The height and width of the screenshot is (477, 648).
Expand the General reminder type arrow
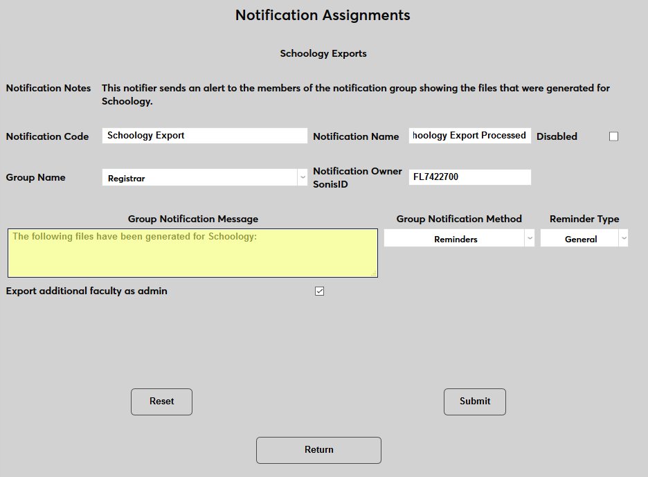[624, 238]
